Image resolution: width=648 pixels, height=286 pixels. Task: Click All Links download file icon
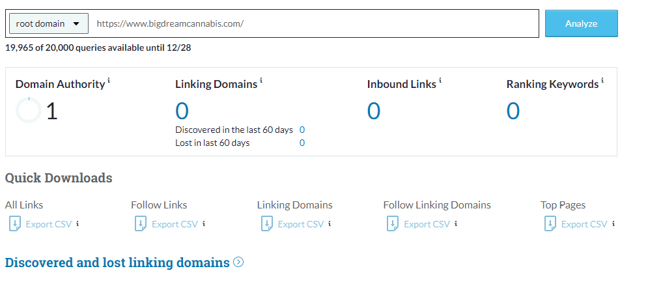coord(15,224)
